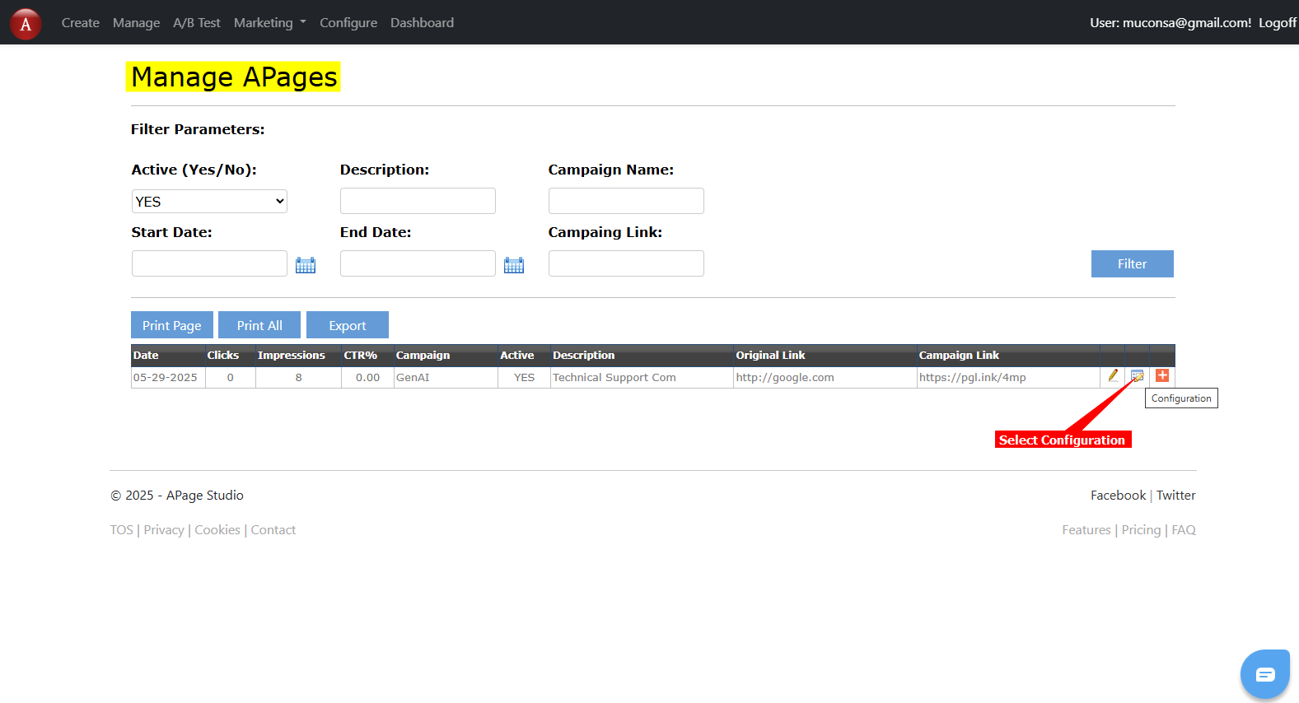Open the Configuration icon for GenAI row

[1137, 375]
